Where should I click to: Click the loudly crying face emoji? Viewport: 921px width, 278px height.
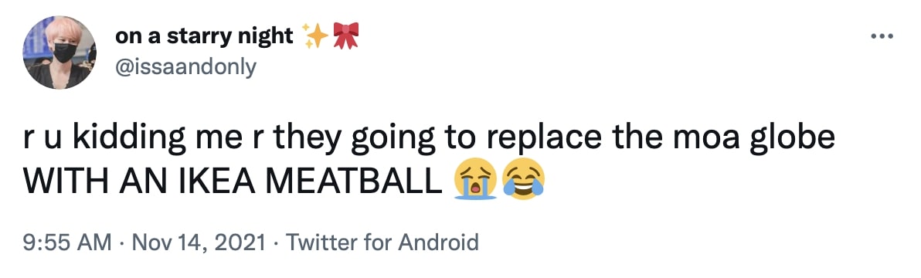pyautogui.click(x=476, y=181)
